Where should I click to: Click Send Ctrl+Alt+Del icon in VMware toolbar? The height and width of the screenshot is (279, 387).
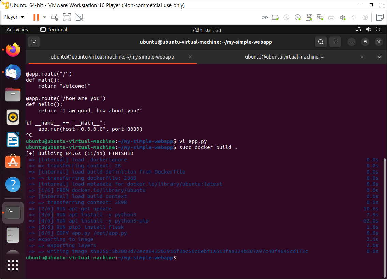click(55, 17)
